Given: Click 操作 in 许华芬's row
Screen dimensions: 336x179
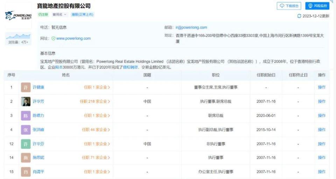Looking at the screenshot, I should (322, 144).
